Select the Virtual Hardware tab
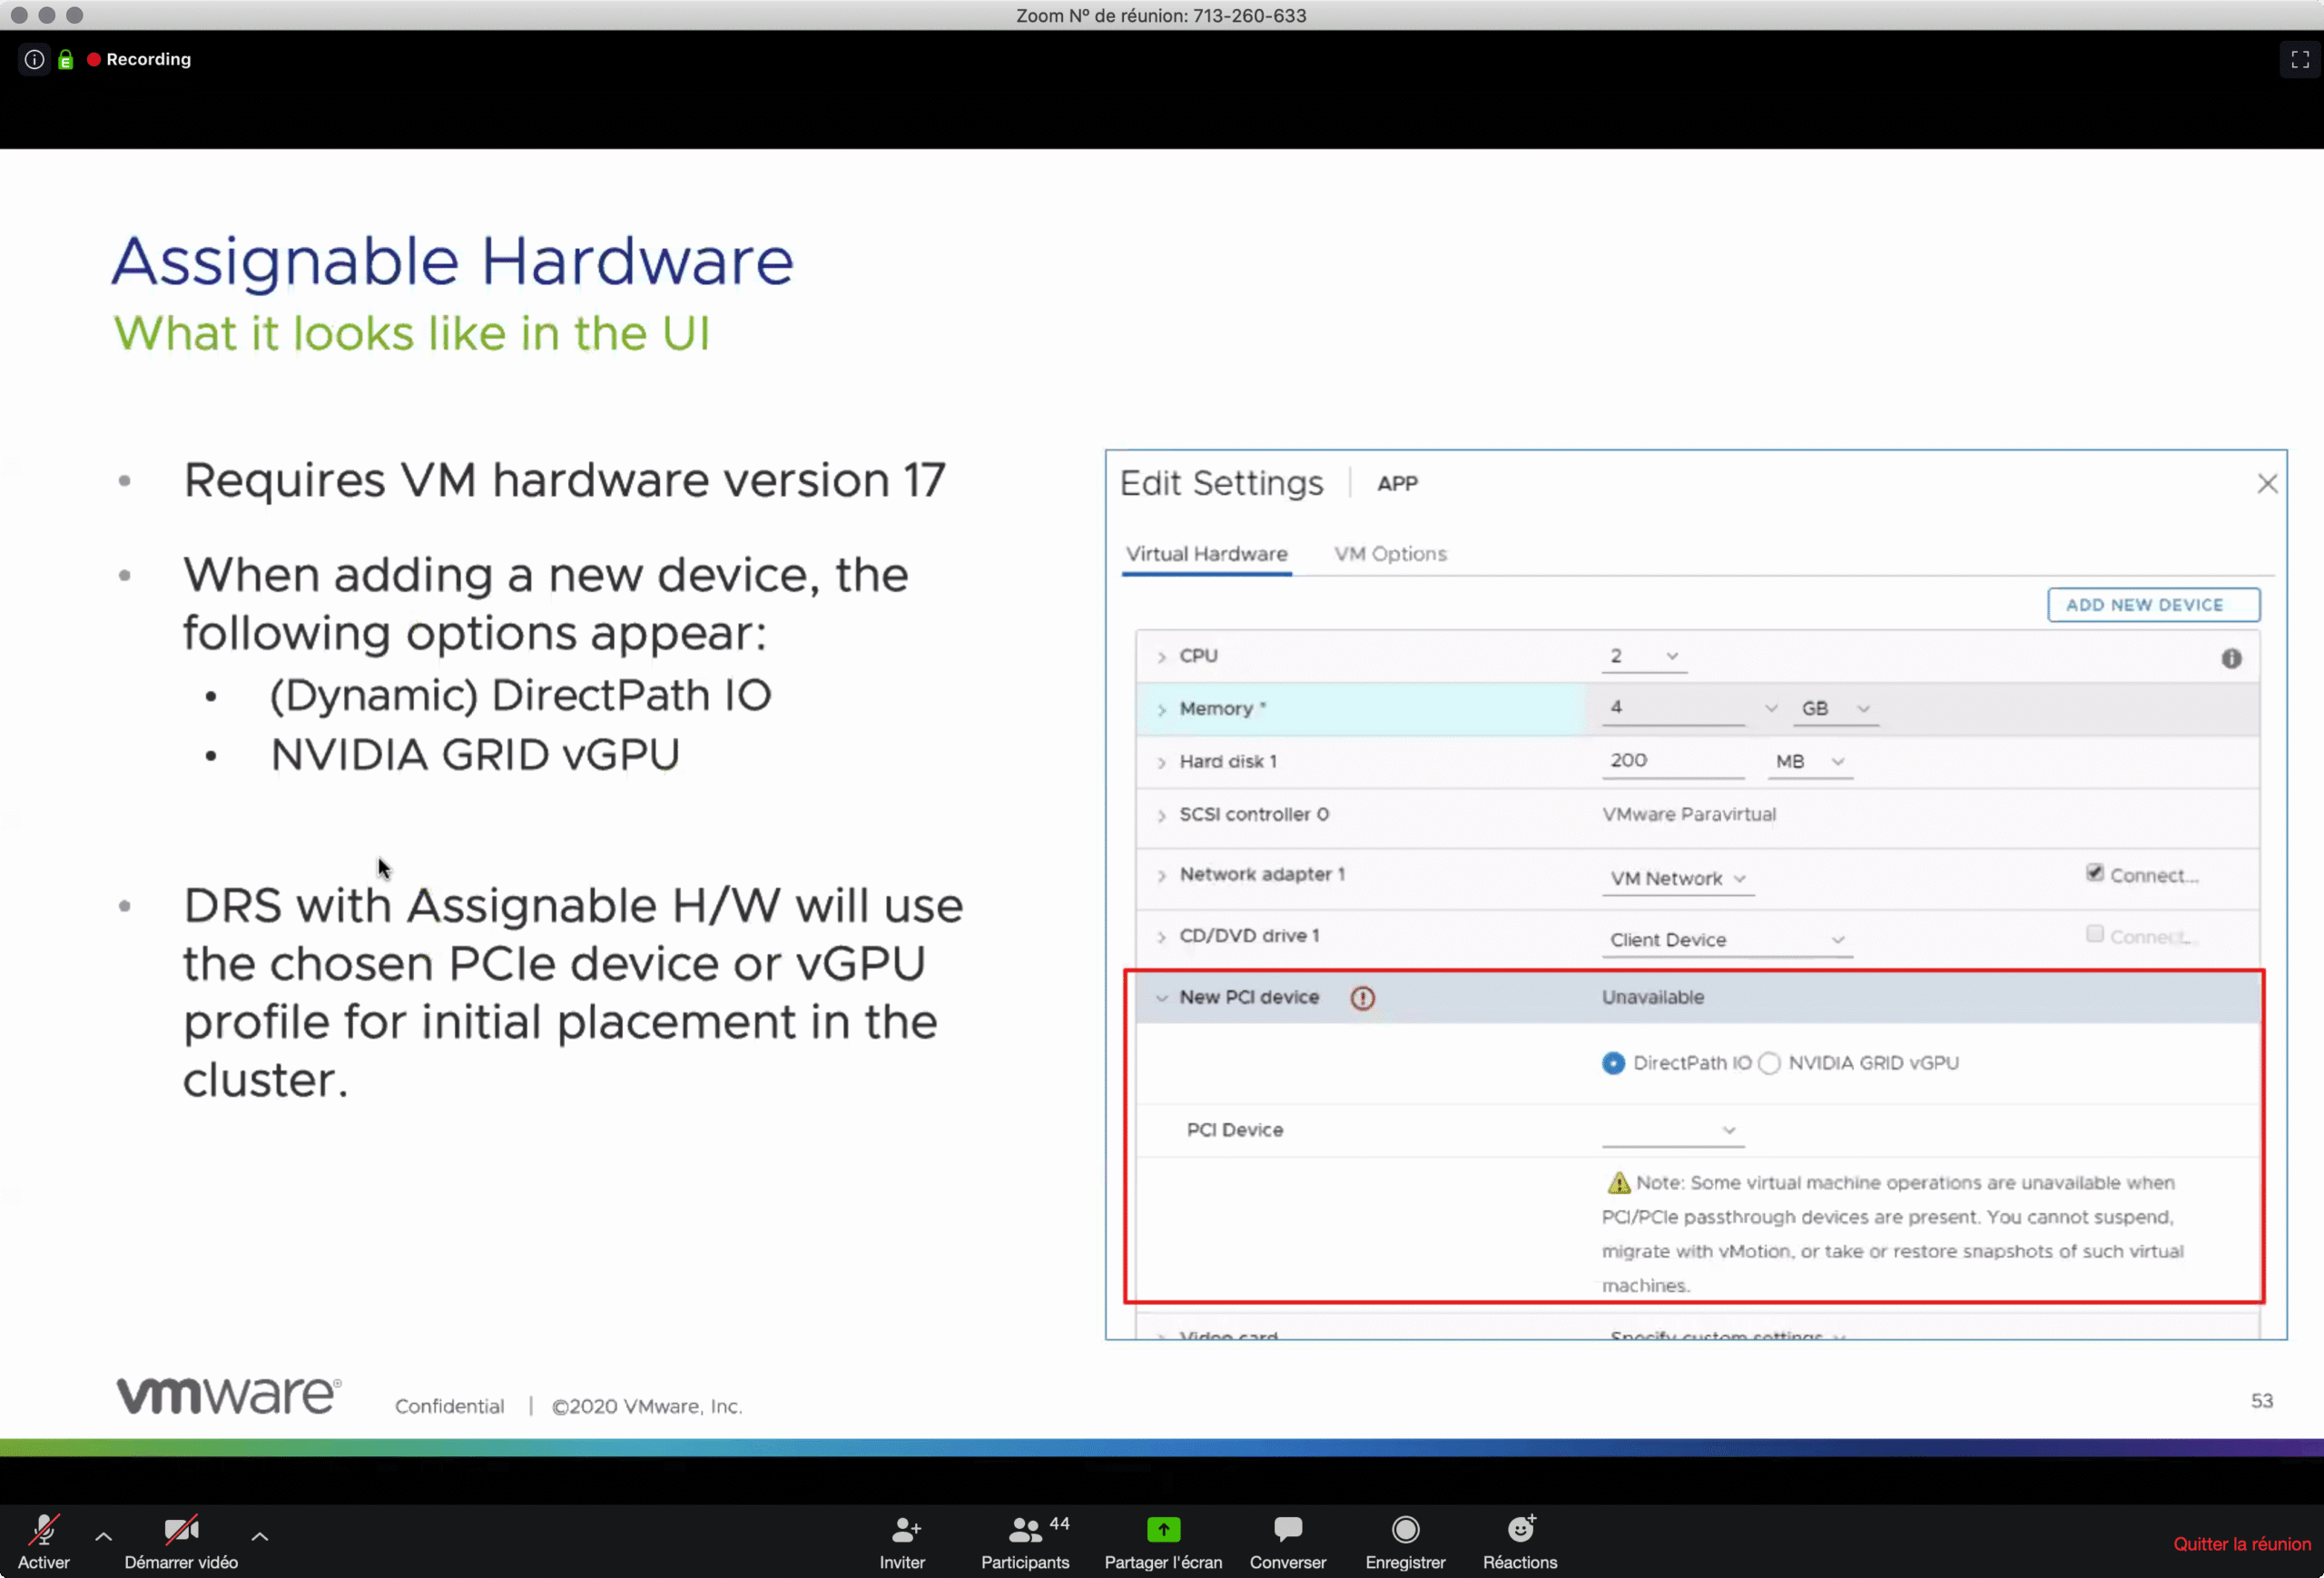 pos(1206,554)
